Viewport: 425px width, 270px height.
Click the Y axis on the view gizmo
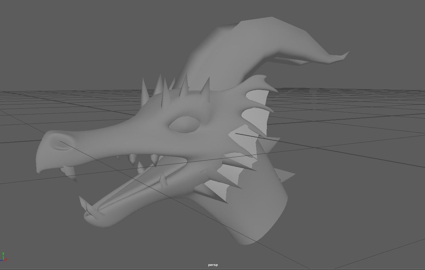pyautogui.click(x=3, y=255)
